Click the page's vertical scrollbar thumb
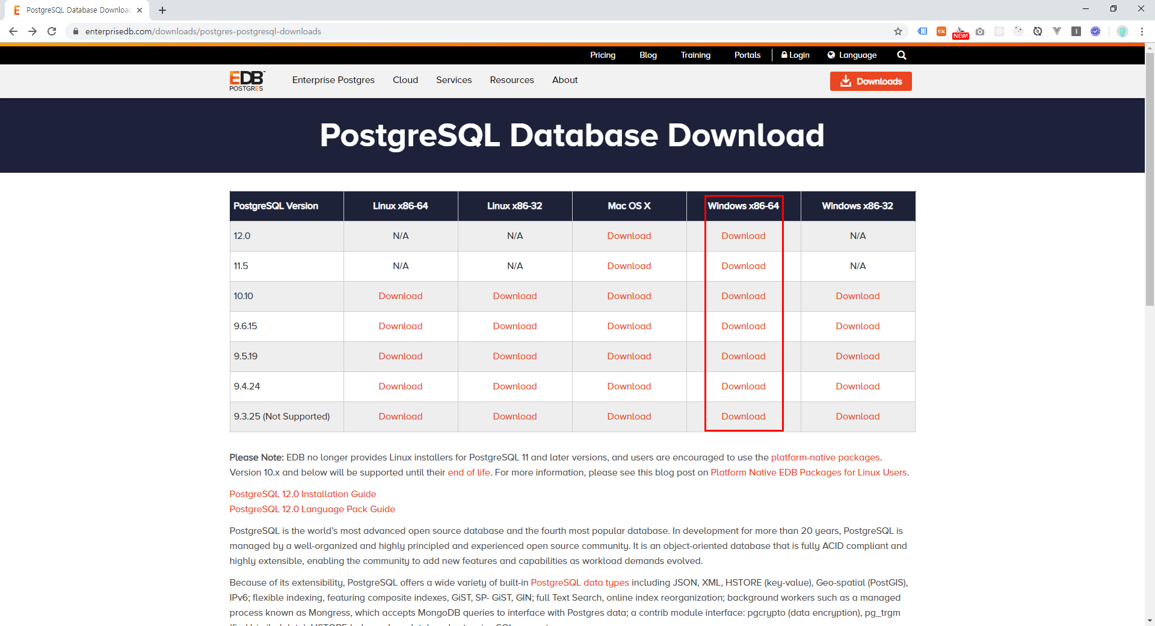Screen dimensions: 1155x626 pos(1150,179)
